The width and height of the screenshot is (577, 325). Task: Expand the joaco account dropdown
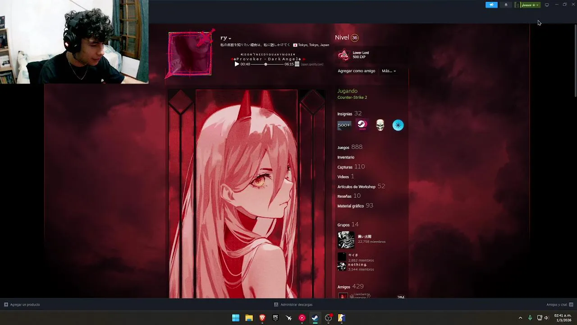point(530,5)
